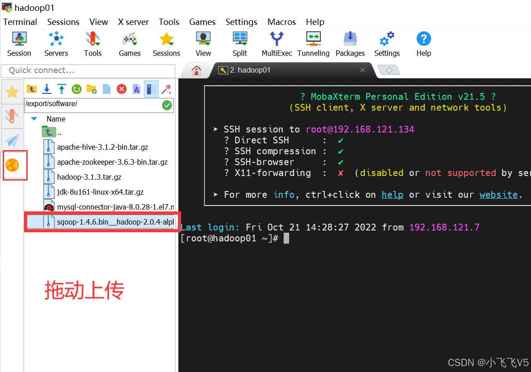Open the Macros paper plane sidebar tab
Viewport: 531px width, 372px height.
pyautogui.click(x=12, y=141)
